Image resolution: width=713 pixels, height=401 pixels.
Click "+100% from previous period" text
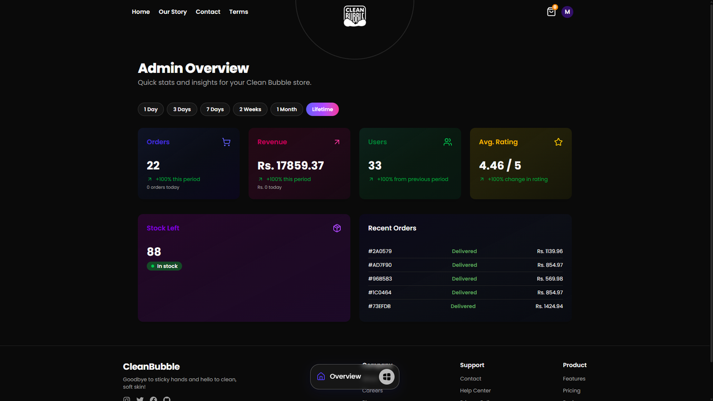pyautogui.click(x=413, y=179)
